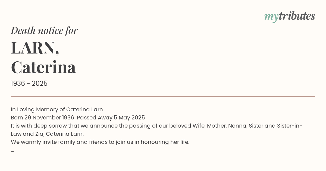Screen dimensions: 326x171
Task: Click 'Law and Zia, Caterina Larn.' line
Action: pyautogui.click(x=47, y=134)
